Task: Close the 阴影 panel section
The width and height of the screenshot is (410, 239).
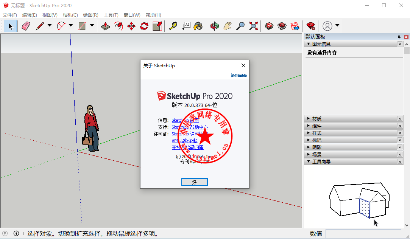Action: [x=400, y=147]
